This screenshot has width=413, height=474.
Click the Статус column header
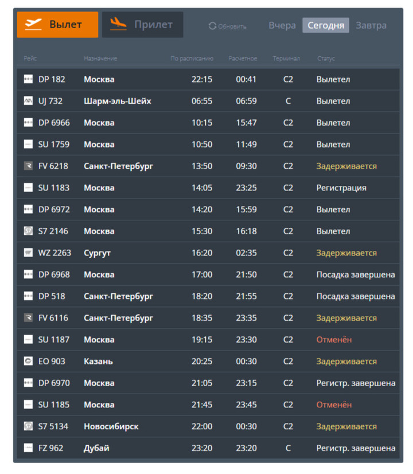(x=326, y=59)
